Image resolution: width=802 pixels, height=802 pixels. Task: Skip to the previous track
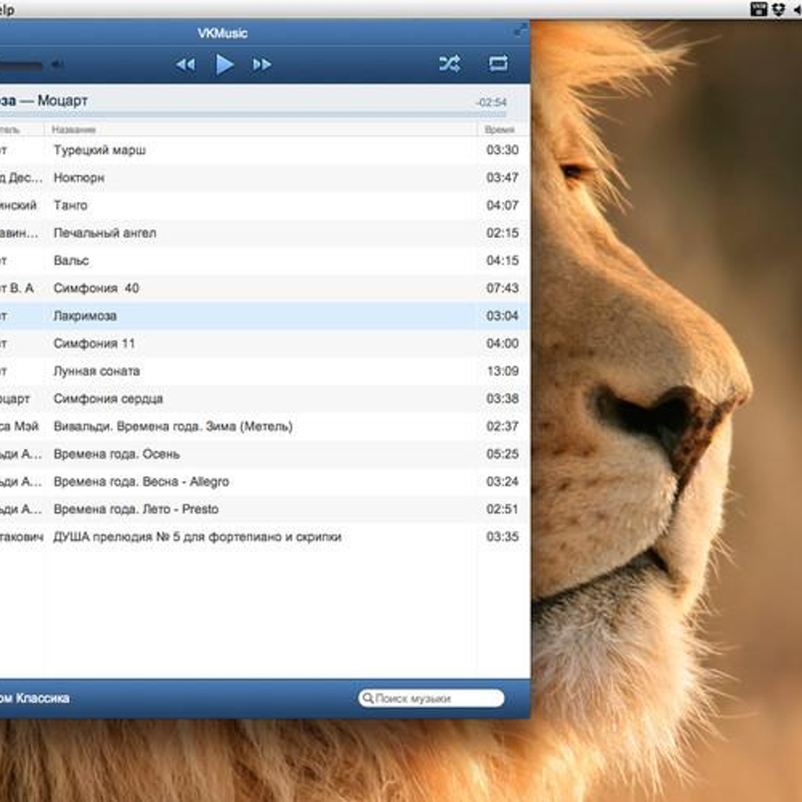(185, 65)
